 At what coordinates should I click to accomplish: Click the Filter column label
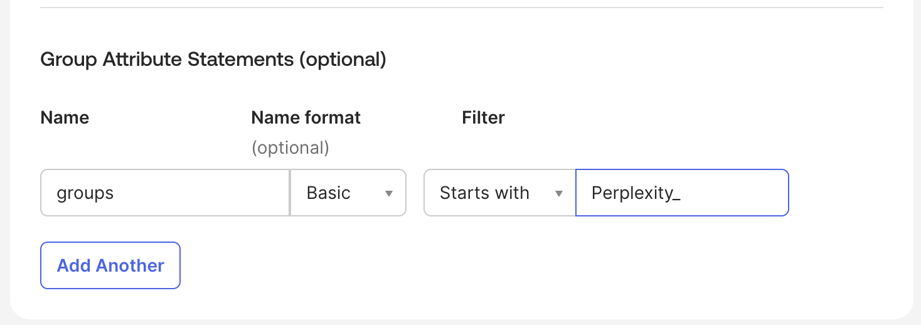(x=484, y=117)
